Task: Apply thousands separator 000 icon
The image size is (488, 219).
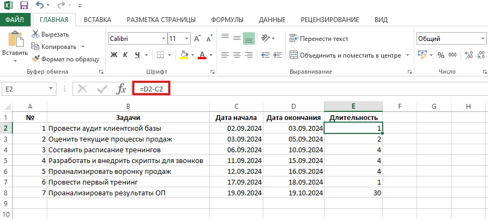Action: [453, 55]
